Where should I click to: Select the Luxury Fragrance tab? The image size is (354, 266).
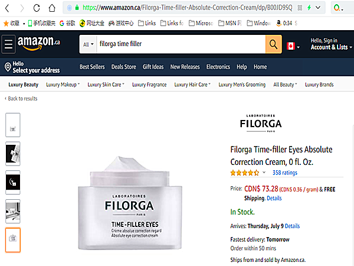(149, 85)
